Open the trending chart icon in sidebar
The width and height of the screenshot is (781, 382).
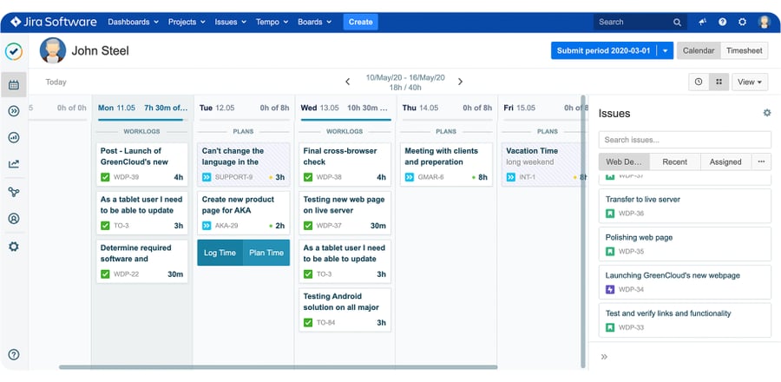(x=14, y=164)
